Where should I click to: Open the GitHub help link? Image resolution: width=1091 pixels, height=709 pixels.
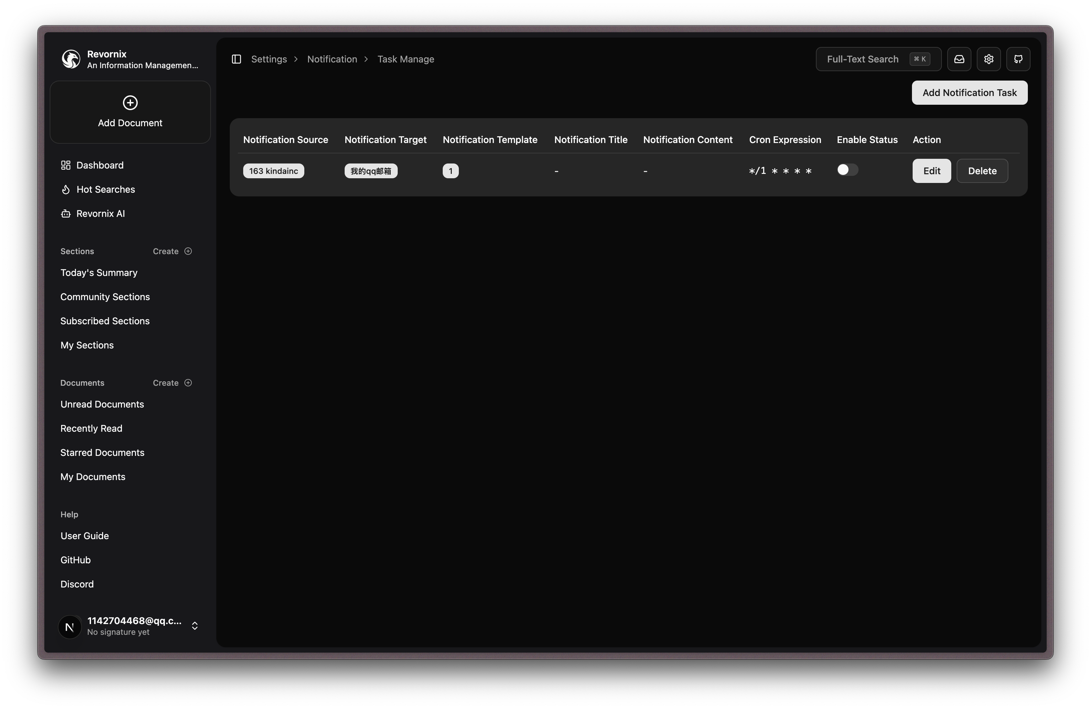[76, 560]
